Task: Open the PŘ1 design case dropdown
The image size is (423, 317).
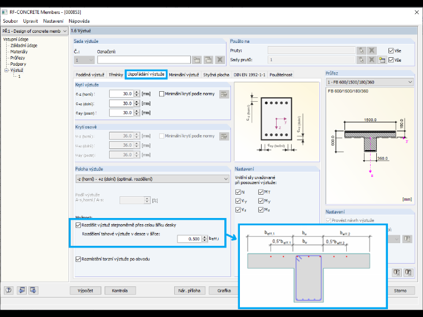Action: (35, 31)
